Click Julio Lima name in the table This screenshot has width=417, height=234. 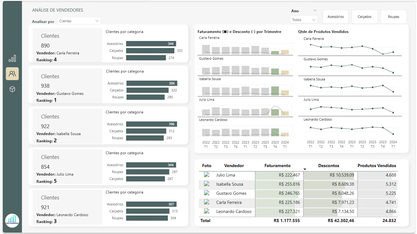(x=226, y=175)
